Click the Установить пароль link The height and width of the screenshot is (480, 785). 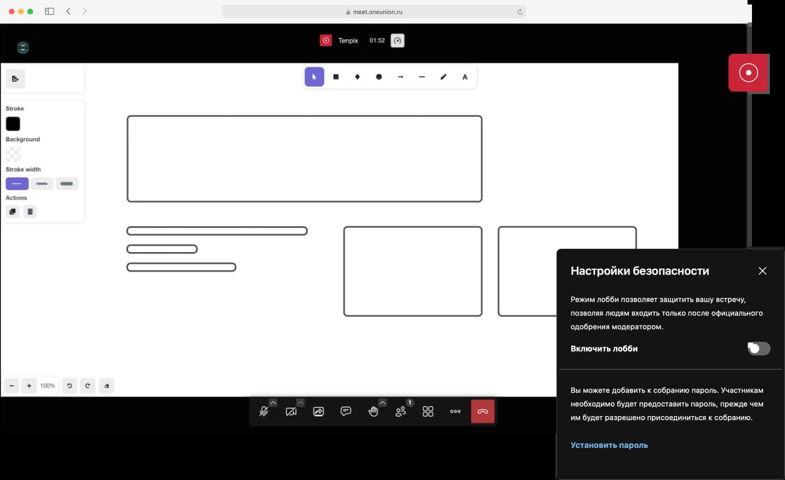pyautogui.click(x=609, y=445)
